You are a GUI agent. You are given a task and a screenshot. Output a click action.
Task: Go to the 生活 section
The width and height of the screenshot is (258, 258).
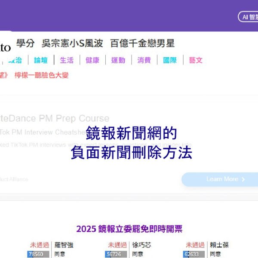point(67,60)
